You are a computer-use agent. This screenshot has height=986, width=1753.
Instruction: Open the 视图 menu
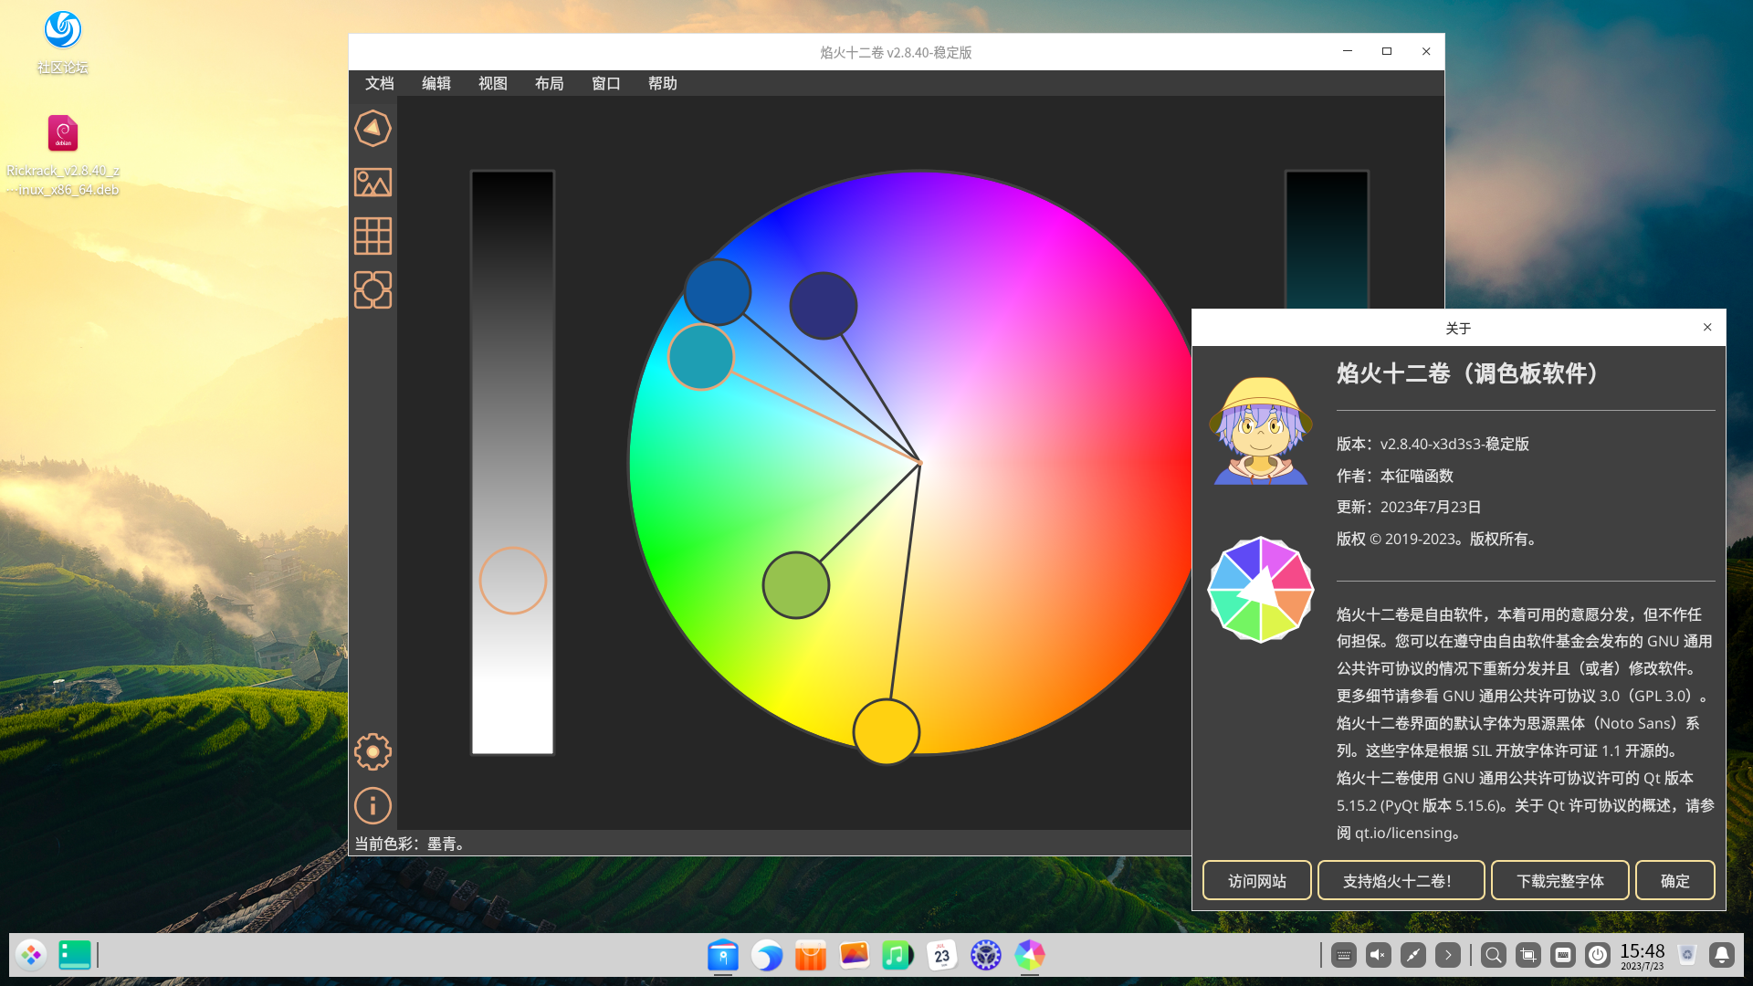[x=493, y=83]
